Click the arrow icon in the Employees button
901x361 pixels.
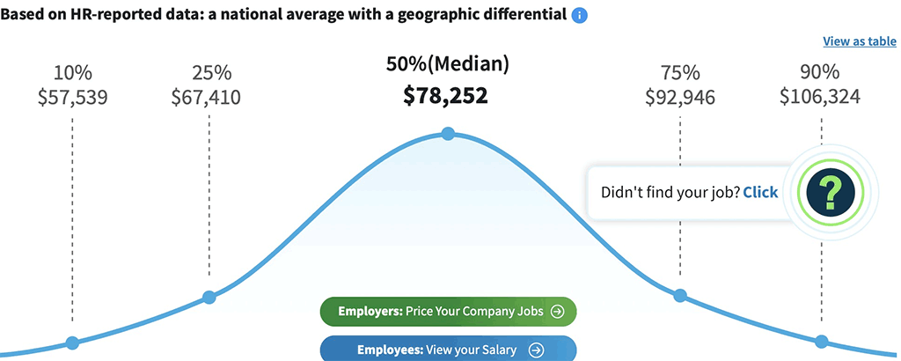(x=536, y=350)
